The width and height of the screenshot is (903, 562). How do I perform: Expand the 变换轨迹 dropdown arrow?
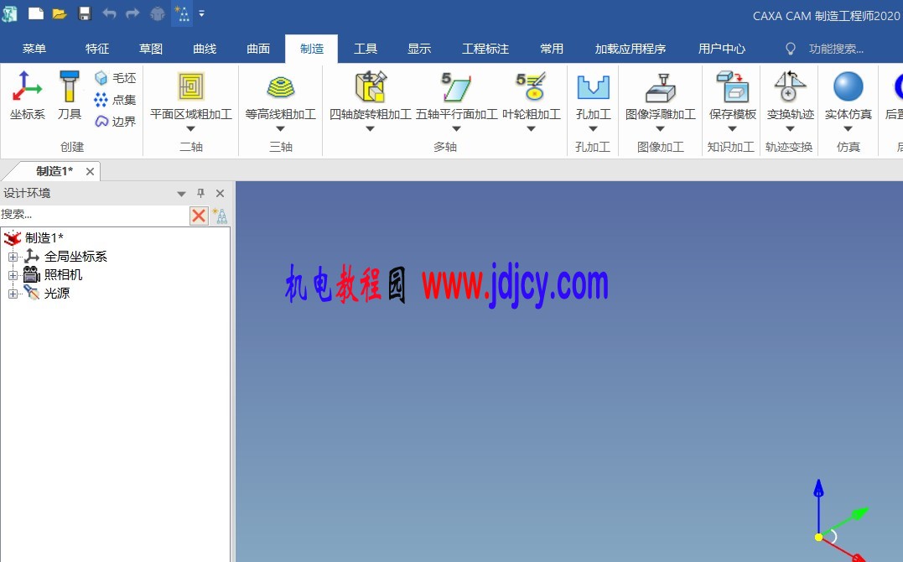pyautogui.click(x=790, y=128)
